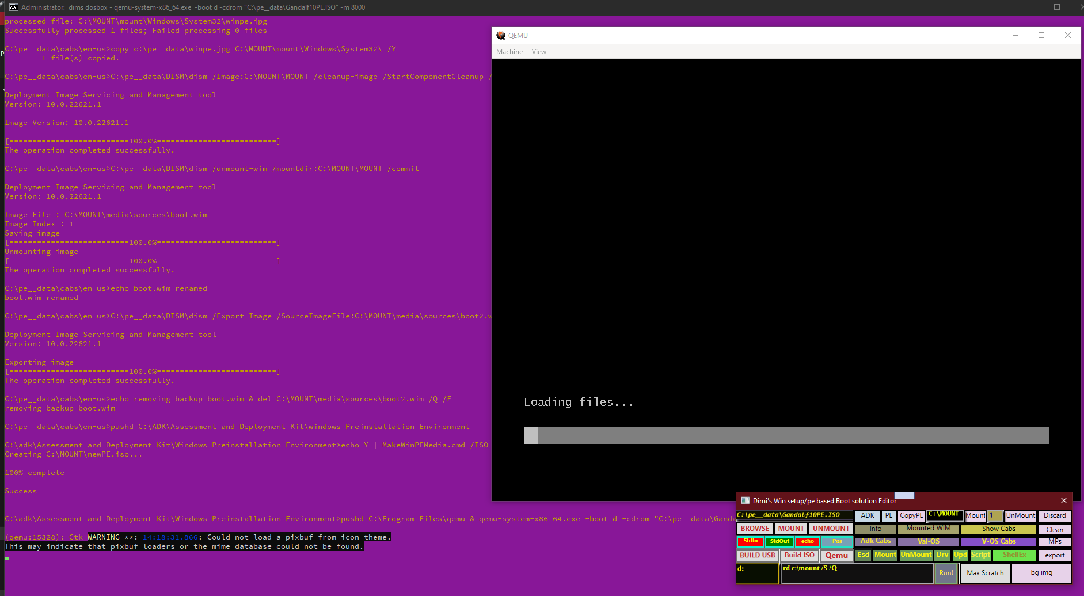Toggle the echo indicator
This screenshot has width=1084, height=596.
(x=808, y=541)
